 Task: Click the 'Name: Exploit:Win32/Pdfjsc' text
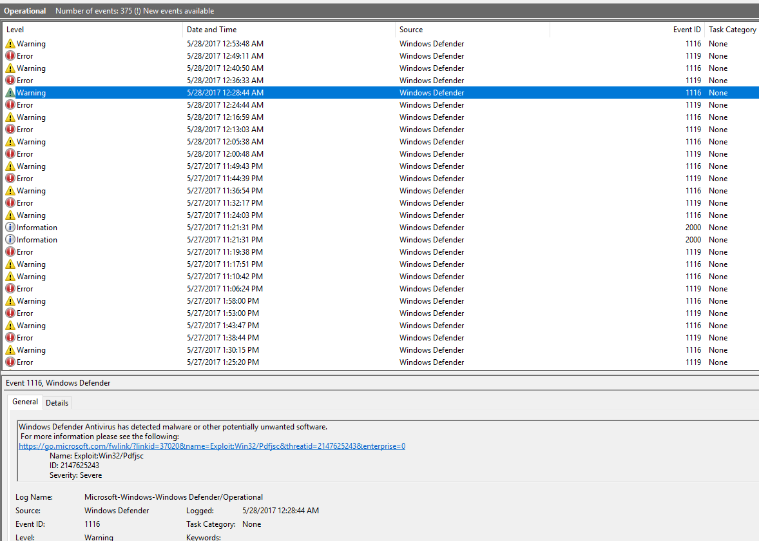[x=97, y=456]
